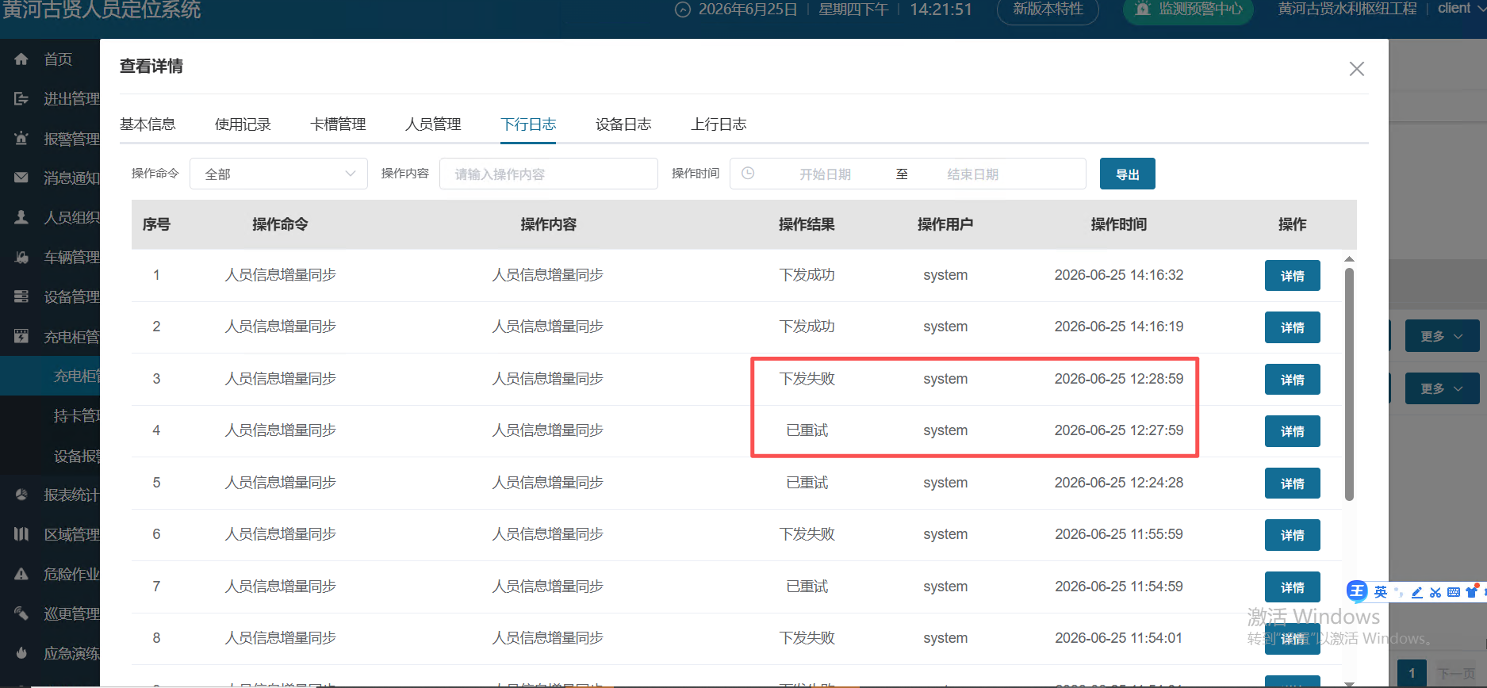The height and width of the screenshot is (688, 1487).
Task: View 详情 for the row at 11:54:59
Action: pos(1292,587)
